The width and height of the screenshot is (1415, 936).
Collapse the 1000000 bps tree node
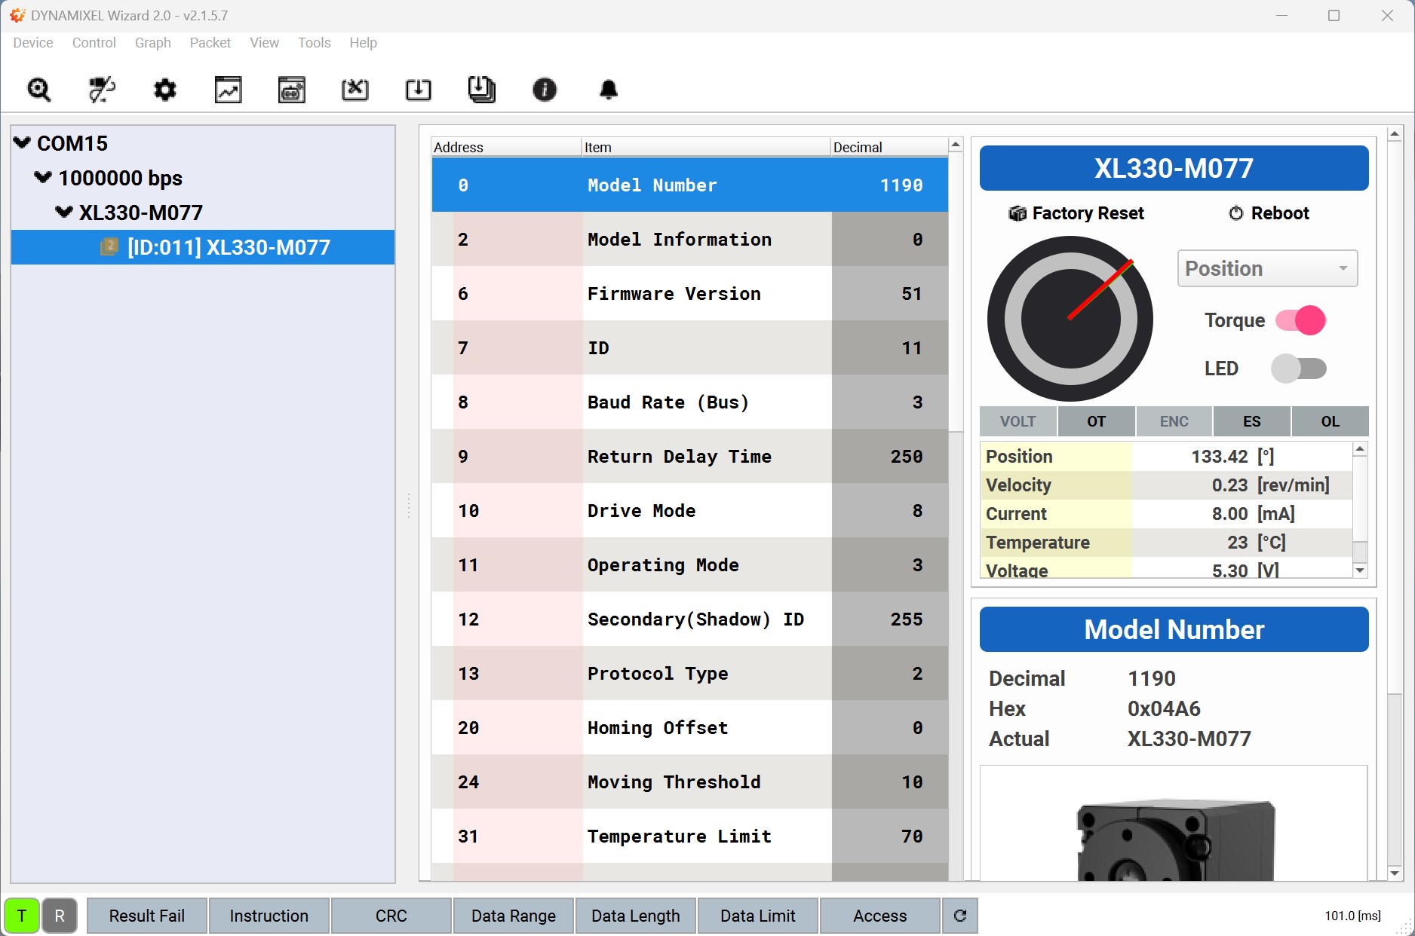(x=43, y=177)
